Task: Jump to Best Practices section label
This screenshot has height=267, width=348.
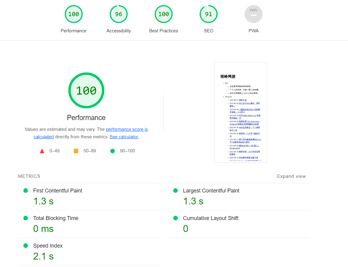Action: (163, 31)
